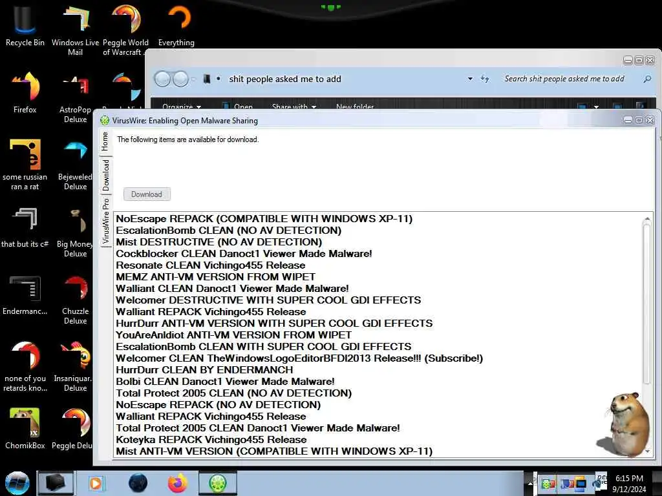Select 'Walliant CLEAN Danoct1 Viewer Made Malware!'
This screenshot has height=496, width=662.
click(232, 289)
